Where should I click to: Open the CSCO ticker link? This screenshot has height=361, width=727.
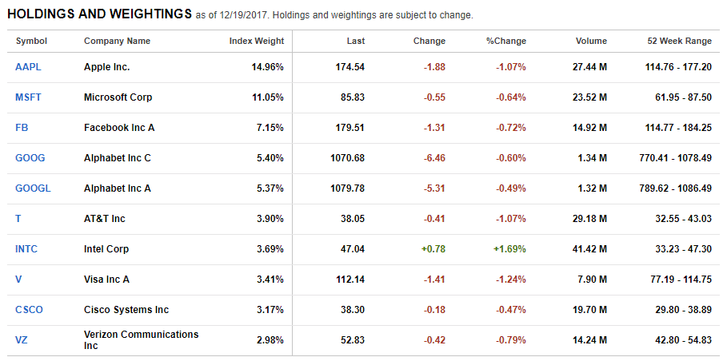29,310
